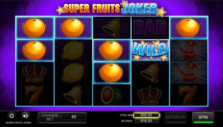This screenshot has height=127, width=223.
Task: Click the upper lemon on reel two
Action: click(x=73, y=50)
